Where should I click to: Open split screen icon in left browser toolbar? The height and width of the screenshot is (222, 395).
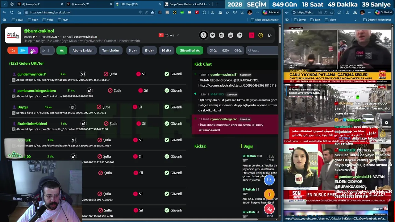[x=212, y=12]
